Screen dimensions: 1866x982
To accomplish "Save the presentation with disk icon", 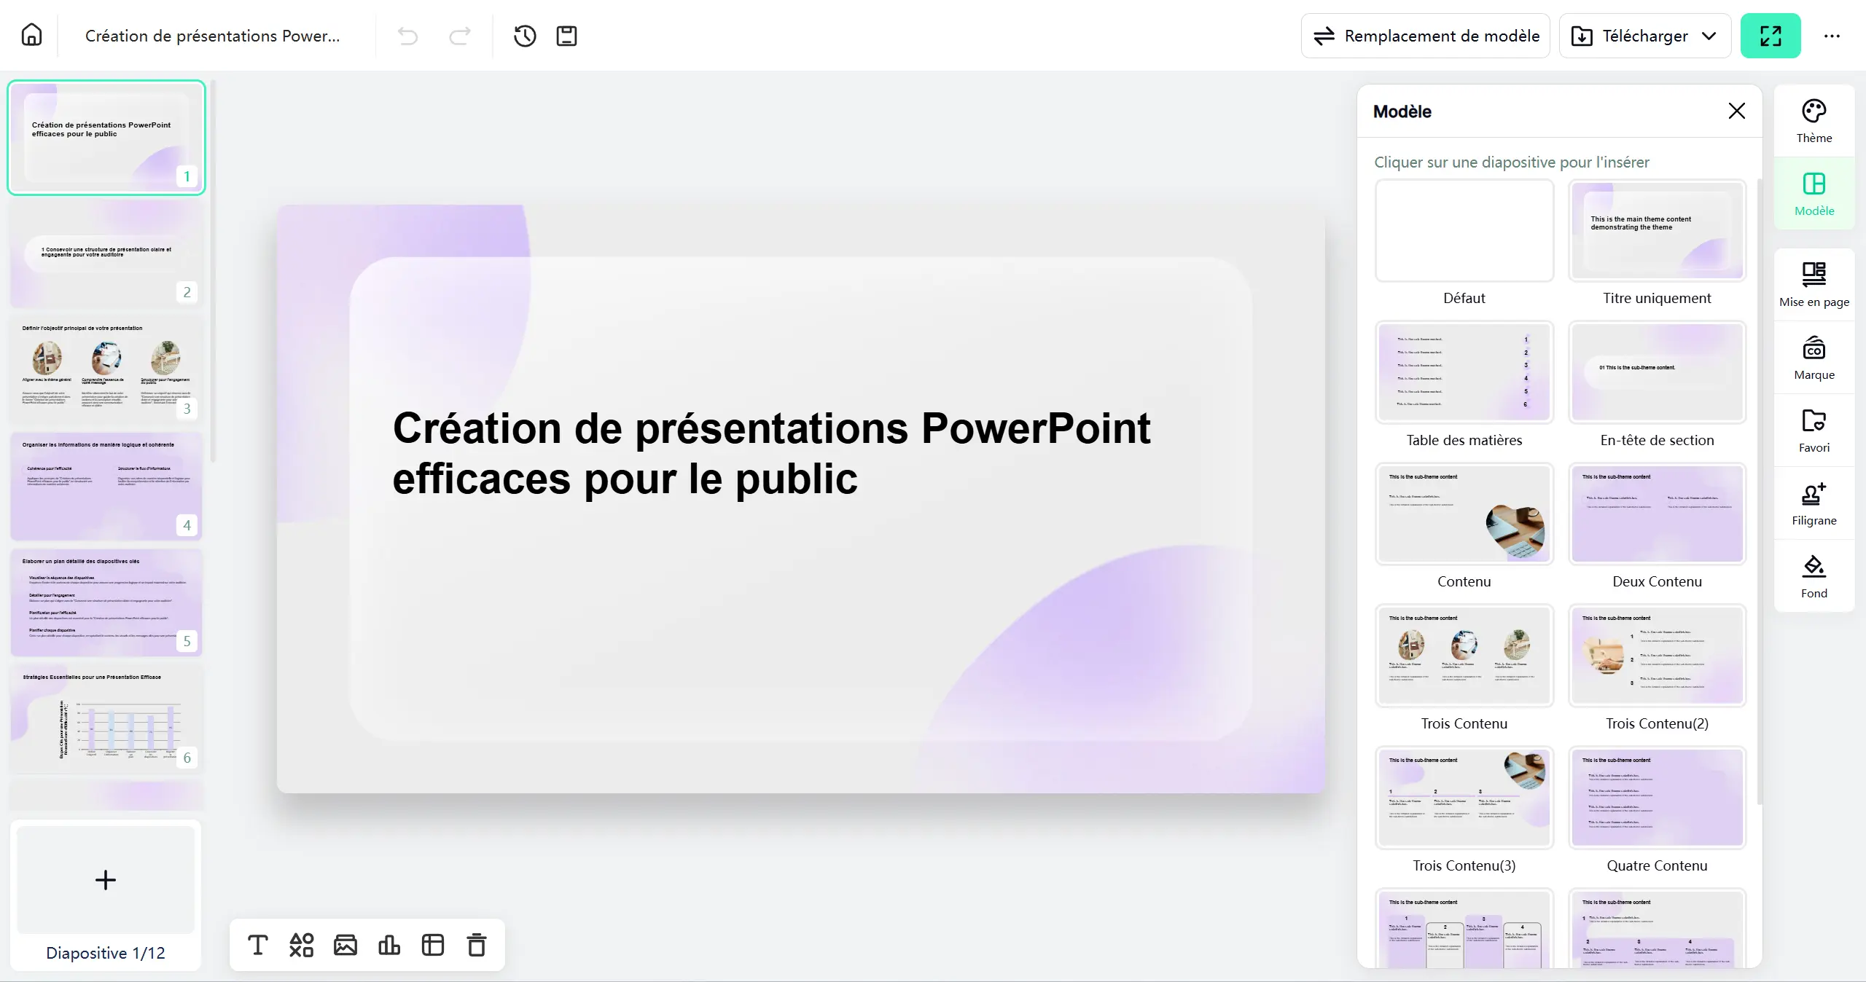I will click(x=566, y=36).
